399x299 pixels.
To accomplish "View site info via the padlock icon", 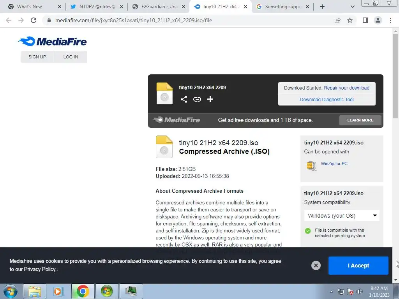I will pyautogui.click(x=49, y=20).
